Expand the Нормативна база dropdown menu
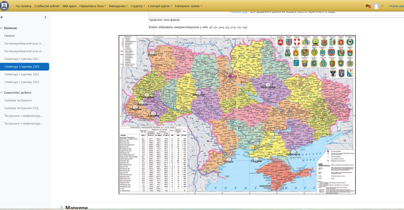404x210 pixels. [93, 6]
